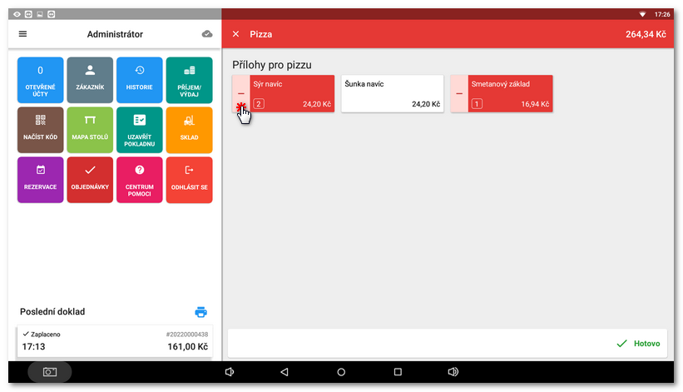Open the last paid receipt #20220000438
This screenshot has width=683, height=392.
point(115,341)
